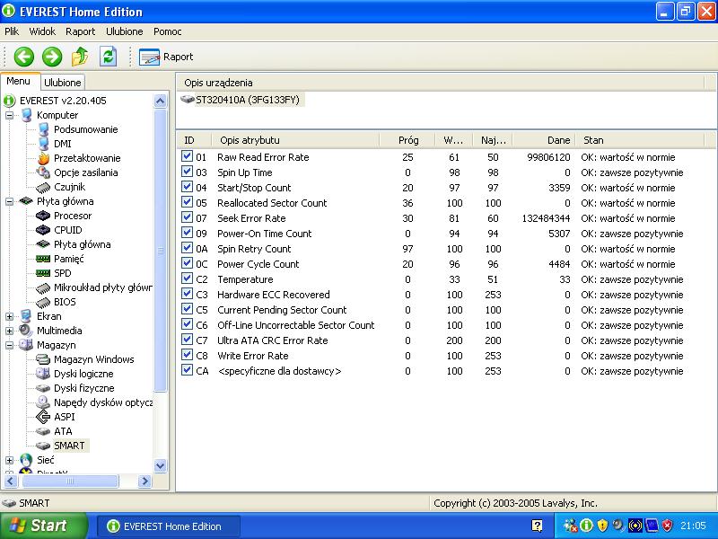The height and width of the screenshot is (539, 718).
Task: Switch to EVEREST Home Edition taskbar button
Action: (x=169, y=526)
